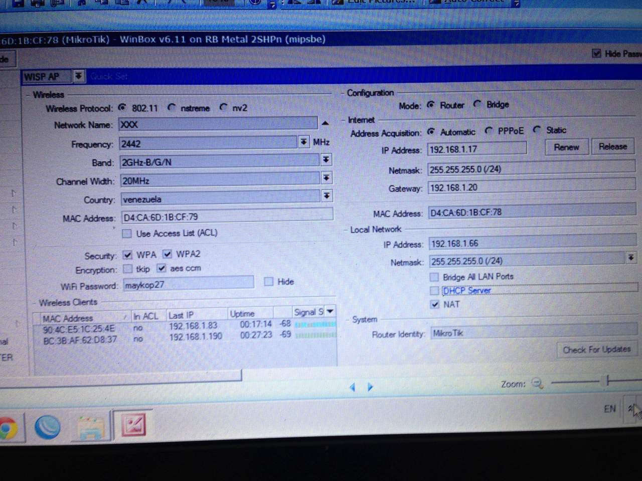This screenshot has height=481, width=642.
Task: Toggle the WPA2 security checkbox
Action: click(x=167, y=254)
